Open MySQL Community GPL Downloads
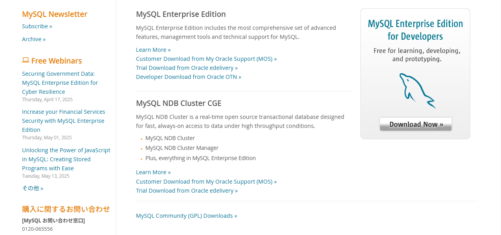The height and width of the screenshot is (235, 501). coord(186,215)
